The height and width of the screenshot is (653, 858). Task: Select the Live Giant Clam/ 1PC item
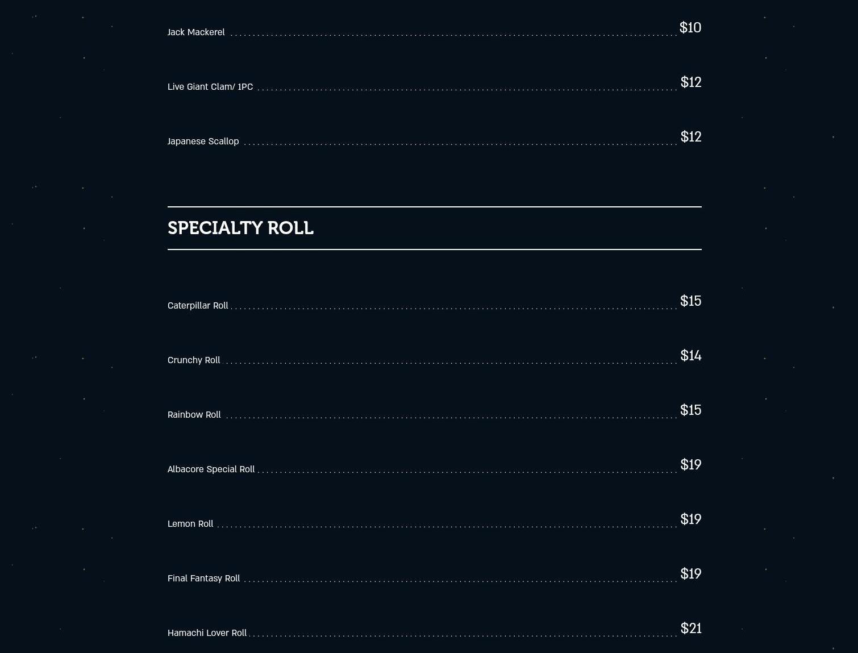pyautogui.click(x=210, y=87)
